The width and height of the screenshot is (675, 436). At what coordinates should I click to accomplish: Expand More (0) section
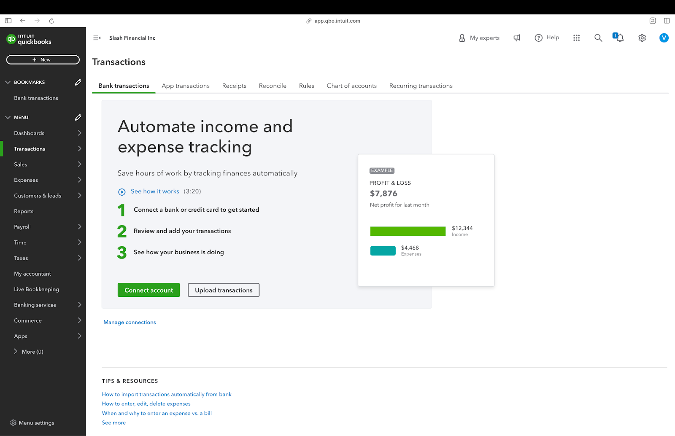coord(28,351)
